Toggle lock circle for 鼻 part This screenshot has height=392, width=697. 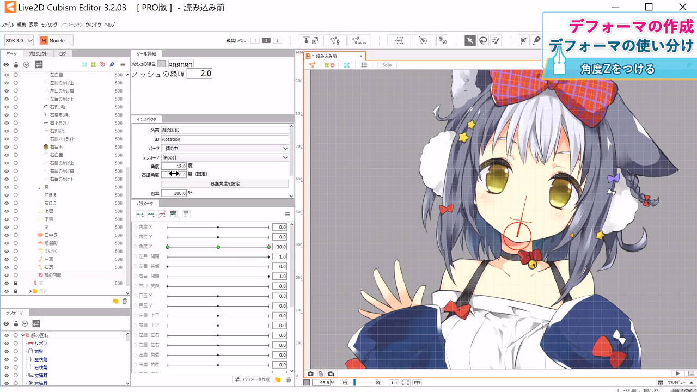point(15,187)
